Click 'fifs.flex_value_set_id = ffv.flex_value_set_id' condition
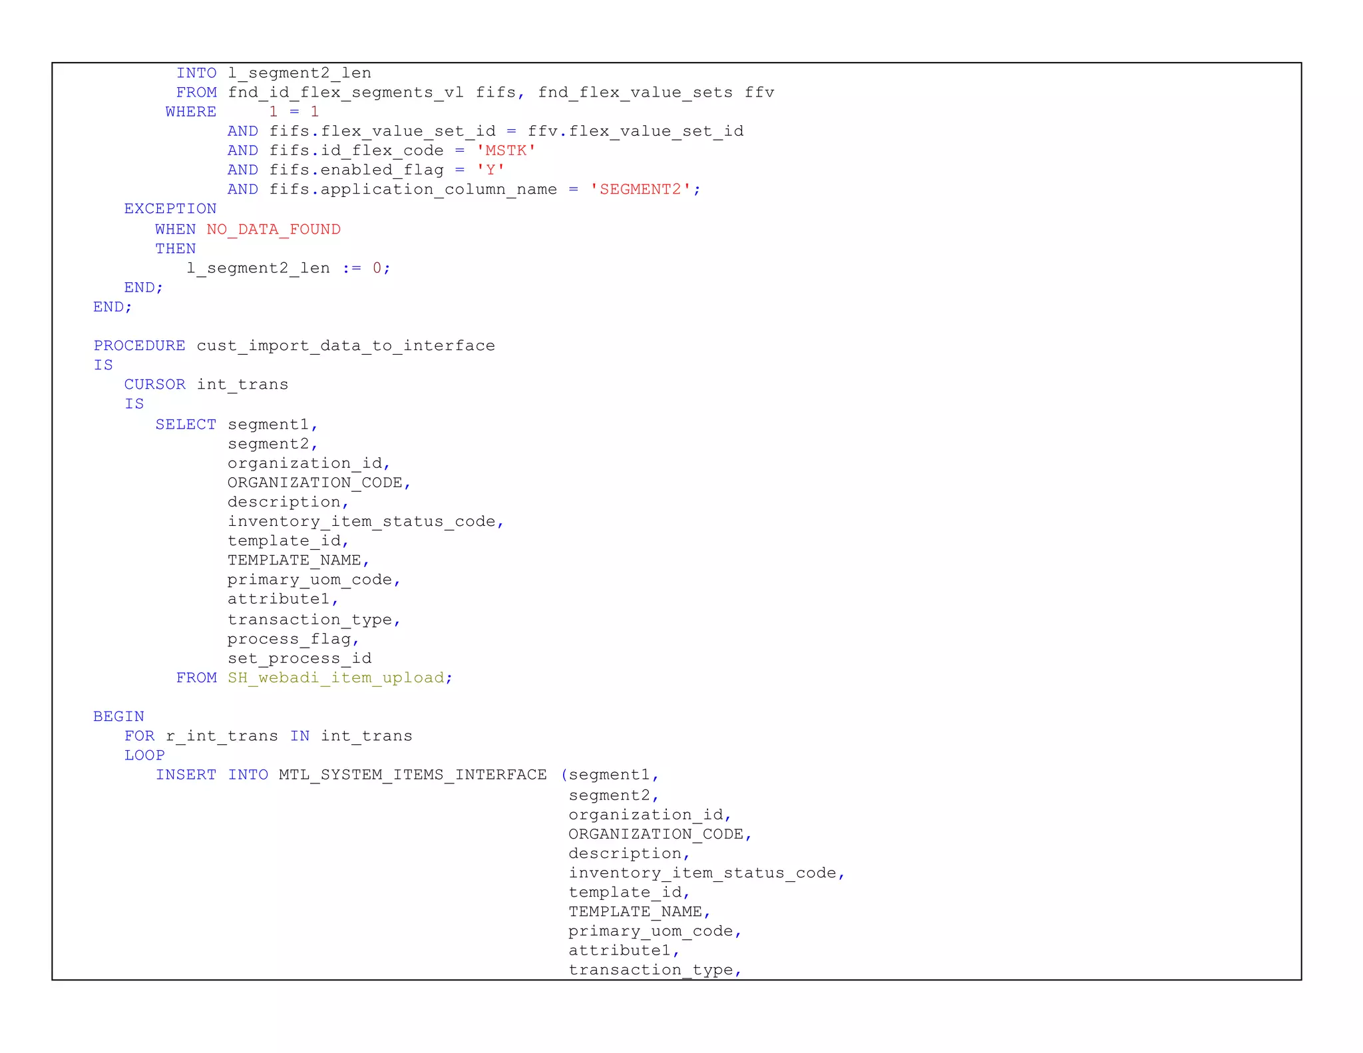Screen dimensions: 1363x1053 506,131
